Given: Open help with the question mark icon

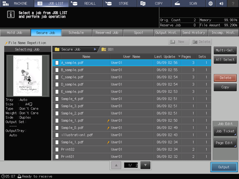Looking at the screenshot, I should (233, 3).
